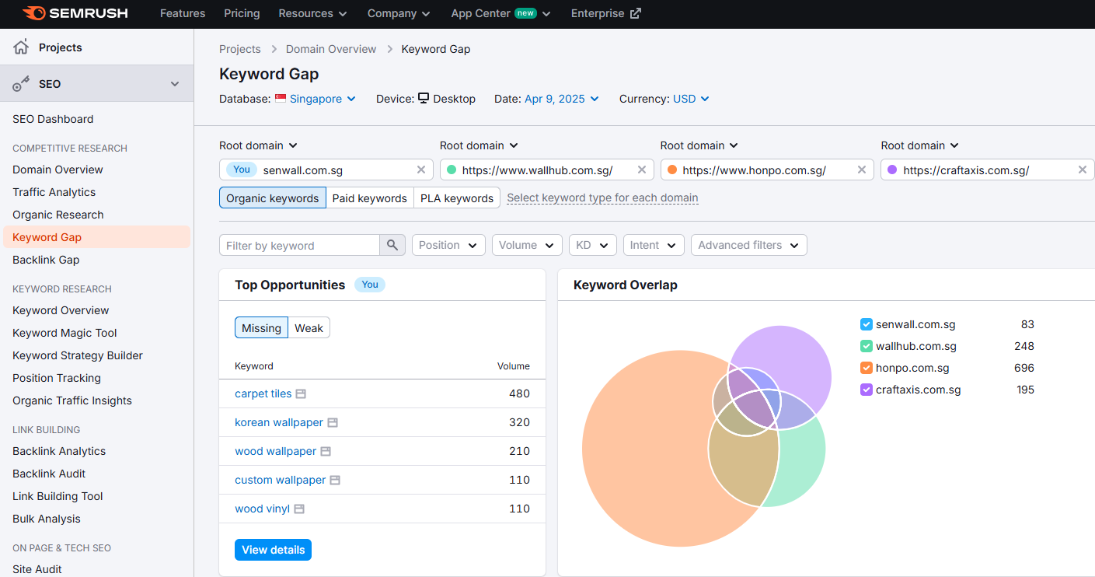Click SERP features icon next to korean wallpaper
The image size is (1095, 577).
click(x=333, y=423)
